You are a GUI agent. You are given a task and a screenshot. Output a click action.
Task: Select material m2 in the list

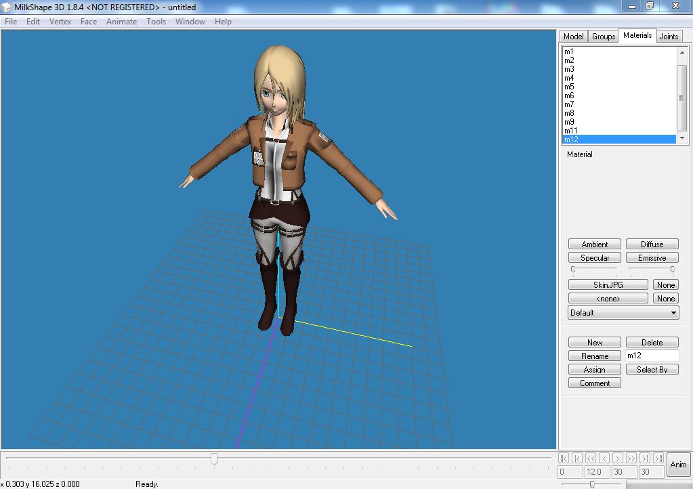(x=619, y=60)
